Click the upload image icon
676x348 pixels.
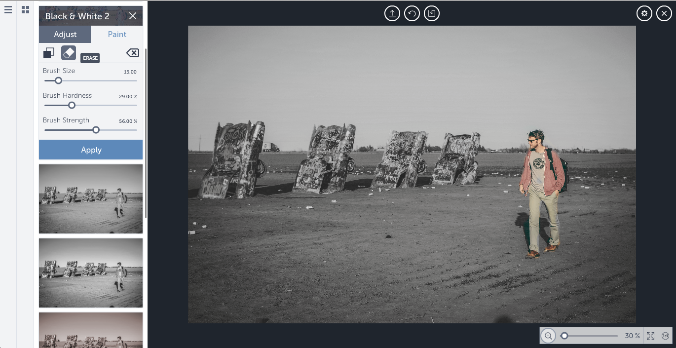(x=392, y=13)
